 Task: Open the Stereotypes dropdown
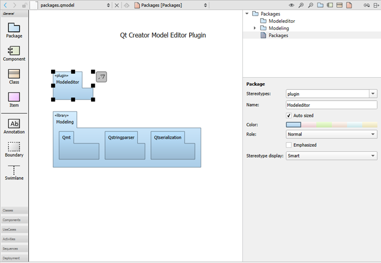tap(372, 94)
